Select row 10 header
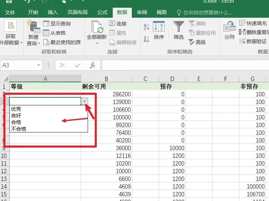Viewport: 269px width, 201px height. pyautogui.click(x=4, y=156)
